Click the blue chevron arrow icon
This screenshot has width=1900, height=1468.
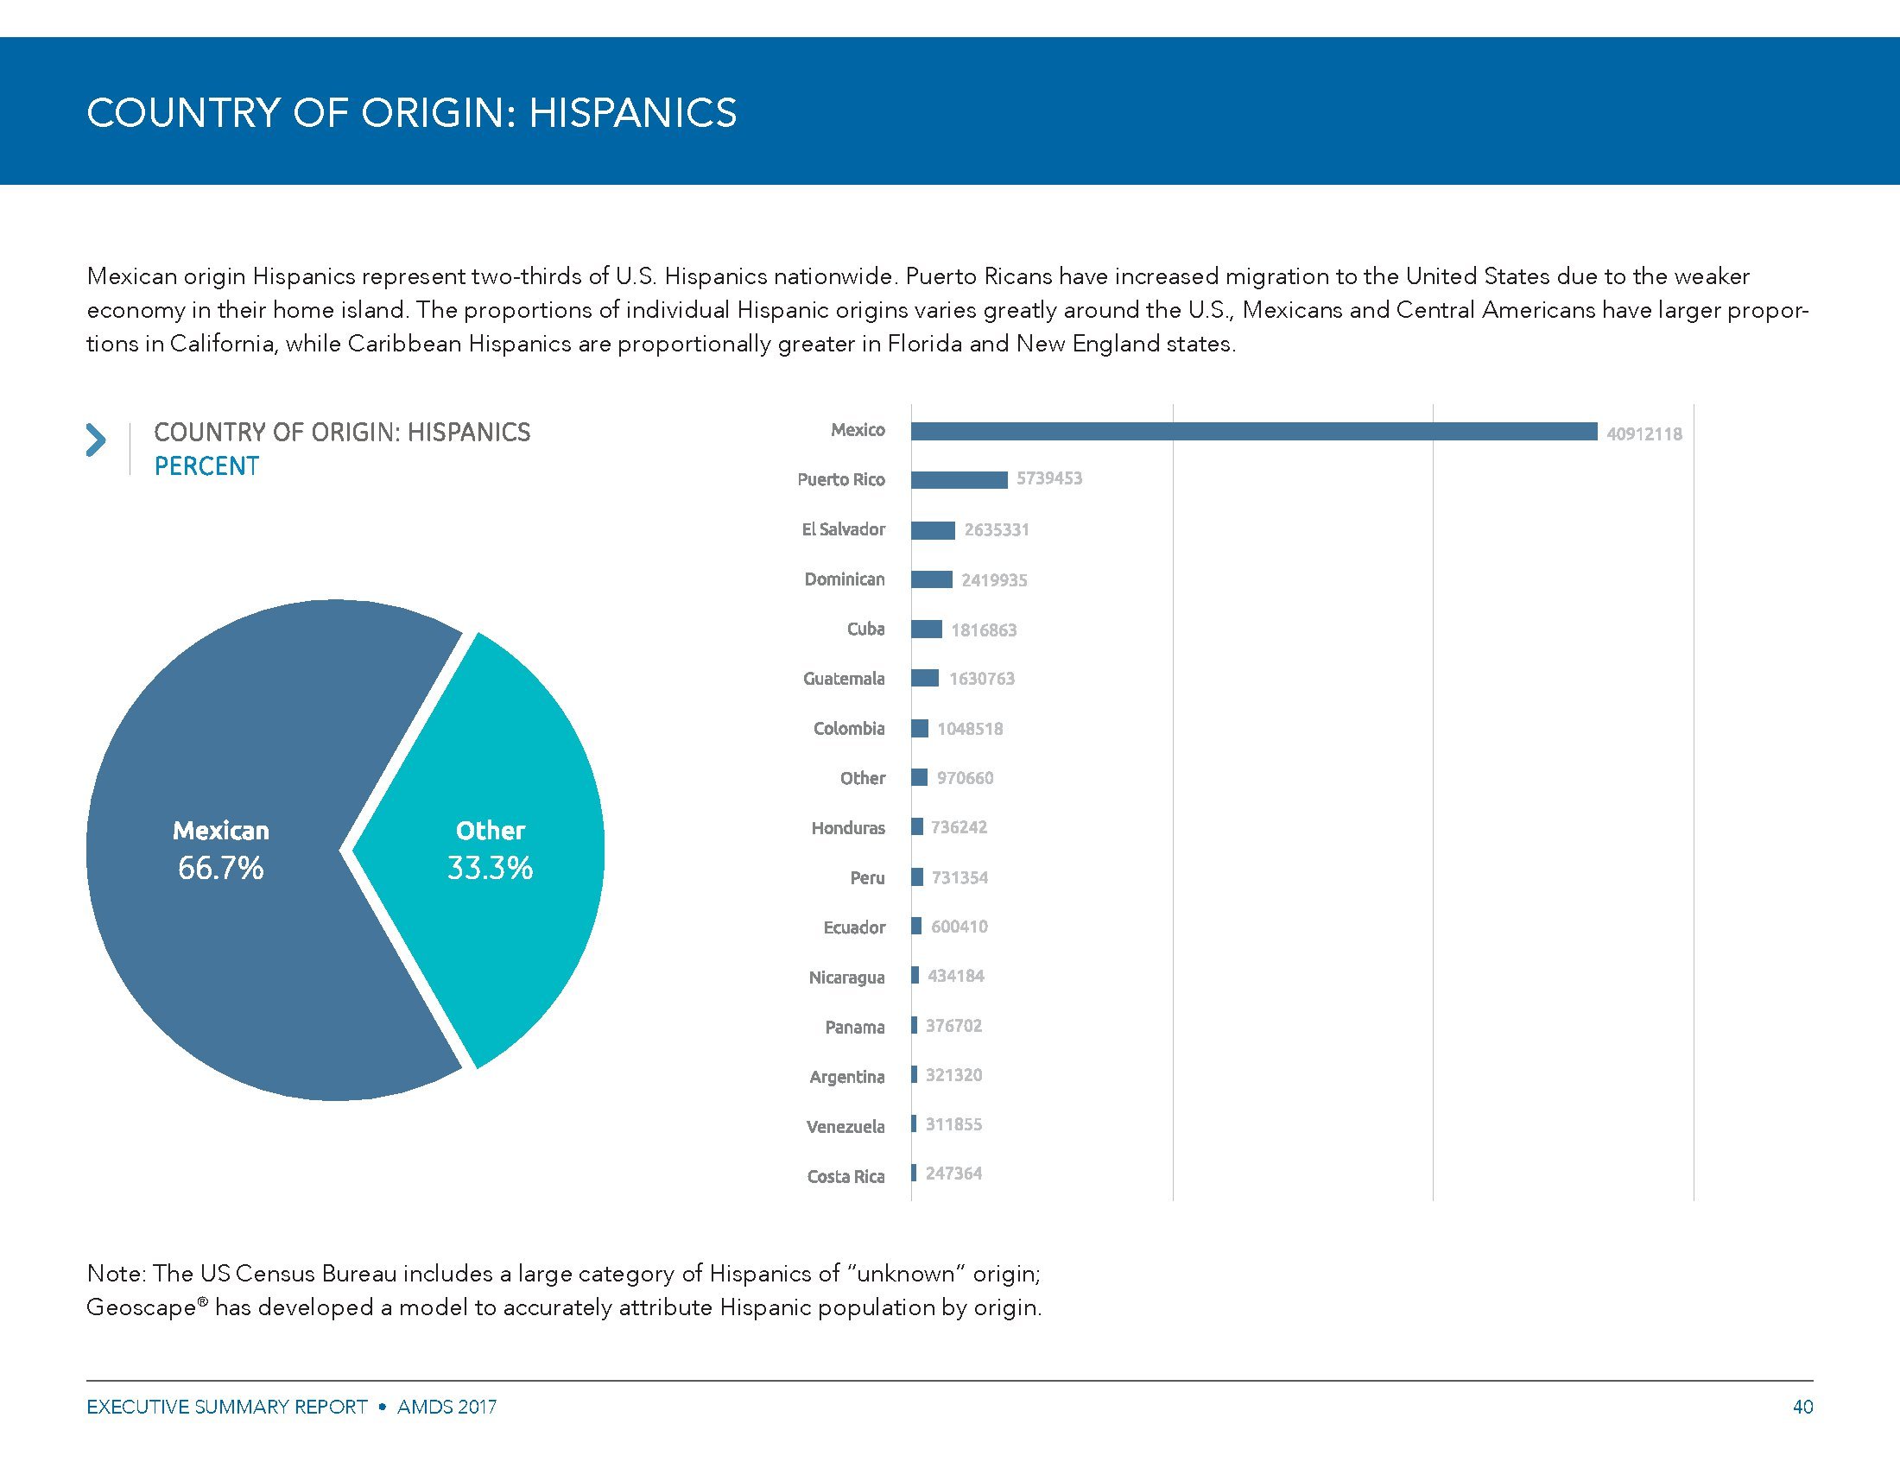[x=96, y=440]
